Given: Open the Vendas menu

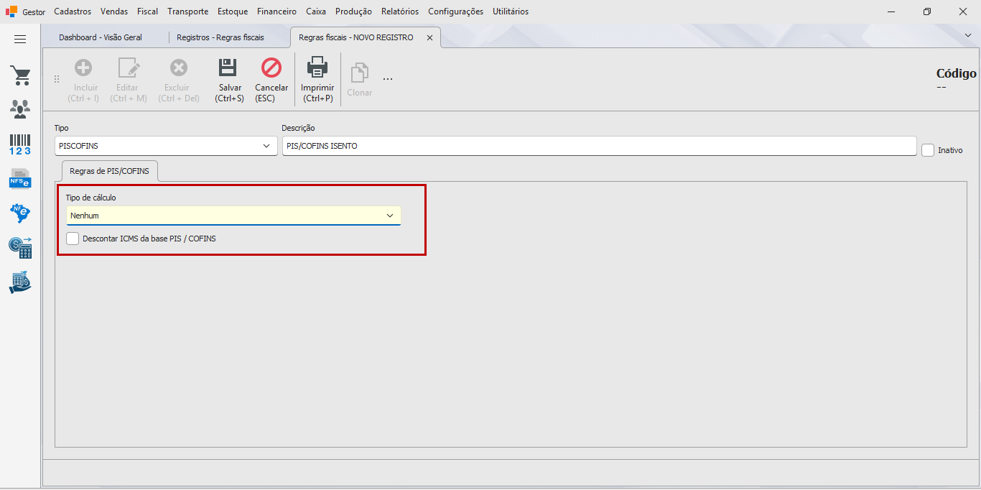Looking at the screenshot, I should (x=114, y=11).
